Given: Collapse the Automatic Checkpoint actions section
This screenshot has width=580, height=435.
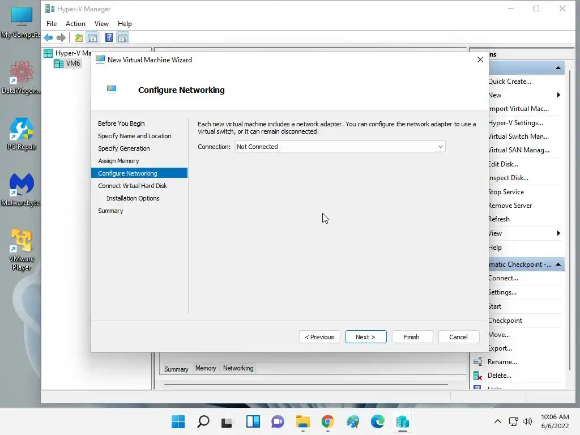Looking at the screenshot, I should click(x=558, y=265).
